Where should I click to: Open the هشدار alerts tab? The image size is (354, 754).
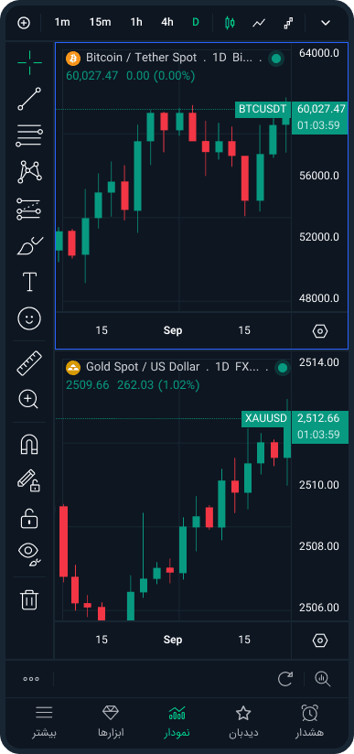coord(309,721)
